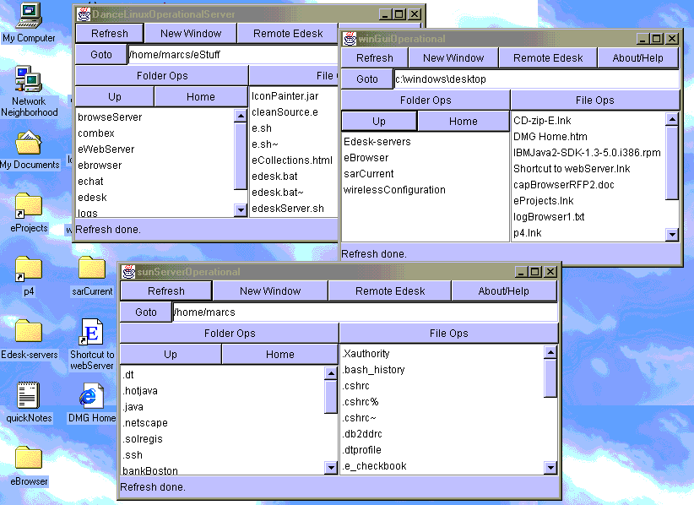The width and height of the screenshot is (694, 505).
Task: Open the quickNotes text file icon
Action: coord(29,395)
